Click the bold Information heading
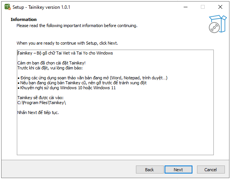The width and height of the screenshot is (231, 180). click(x=24, y=19)
